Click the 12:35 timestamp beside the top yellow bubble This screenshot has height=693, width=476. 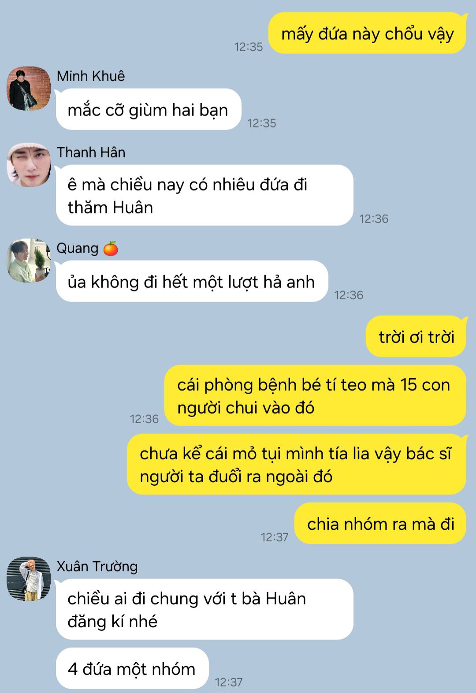pyautogui.click(x=248, y=47)
